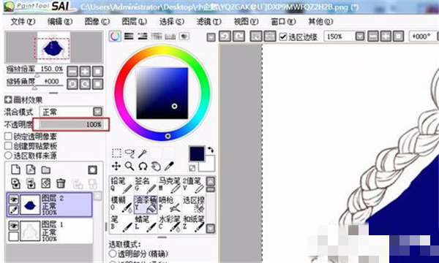Toggle the HSV slider panel icon

click(x=143, y=37)
